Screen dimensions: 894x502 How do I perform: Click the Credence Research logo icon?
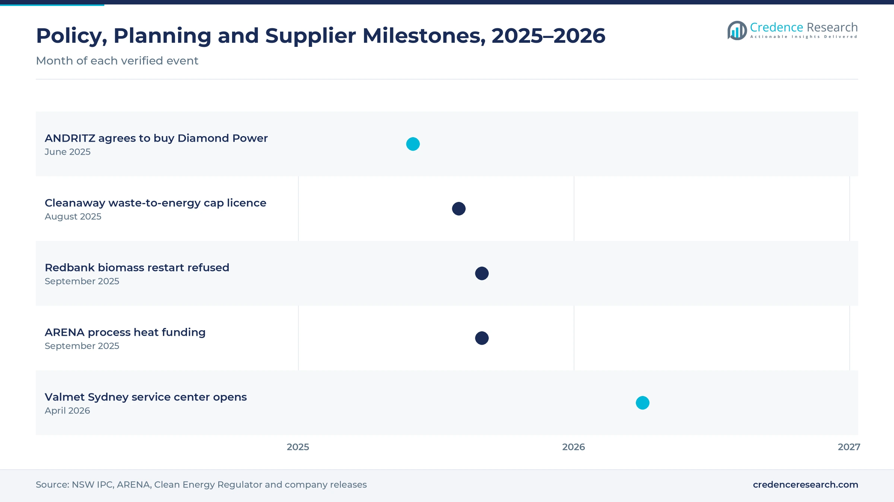point(737,30)
